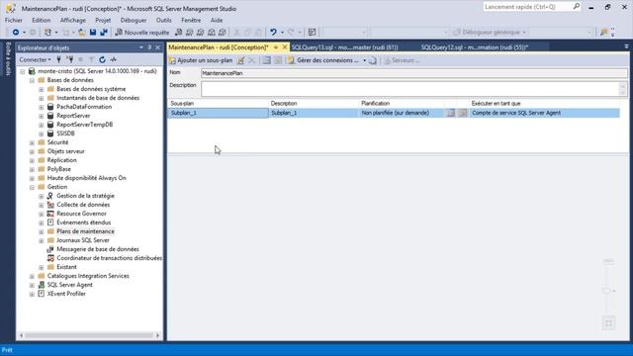Screen dimensions: 633x356
Task: Close the MaintenancePlan tab
Action: pos(285,47)
